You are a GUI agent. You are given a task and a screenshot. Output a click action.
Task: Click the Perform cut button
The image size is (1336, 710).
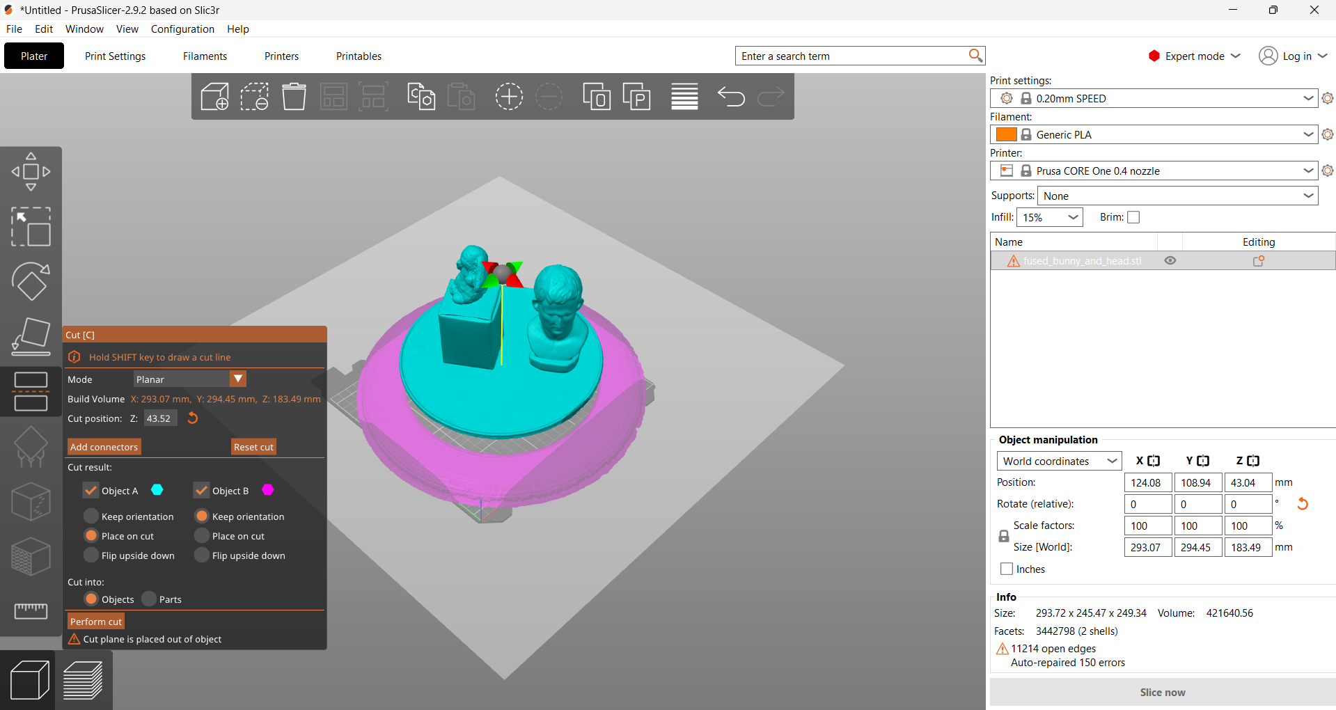pyautogui.click(x=96, y=622)
